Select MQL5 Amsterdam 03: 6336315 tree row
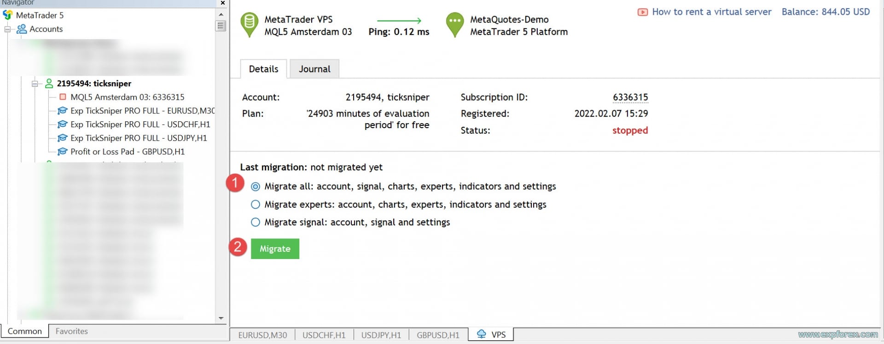Viewport: 884px width, 344px height. tap(128, 97)
